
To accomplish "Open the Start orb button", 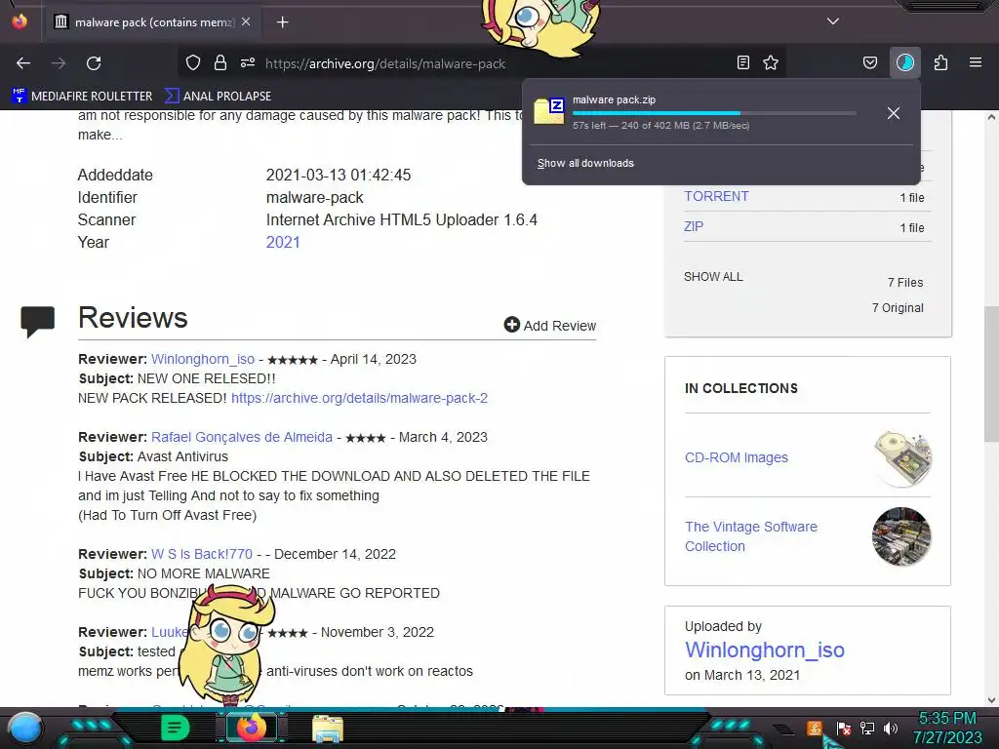I will tap(25, 728).
